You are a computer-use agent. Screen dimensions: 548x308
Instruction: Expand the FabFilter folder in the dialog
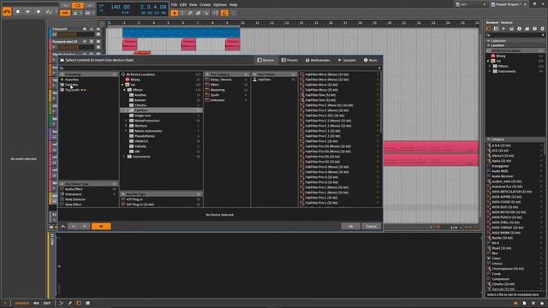point(126,110)
